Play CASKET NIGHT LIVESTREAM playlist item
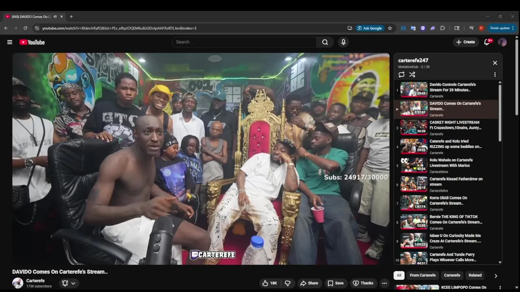 (446, 128)
